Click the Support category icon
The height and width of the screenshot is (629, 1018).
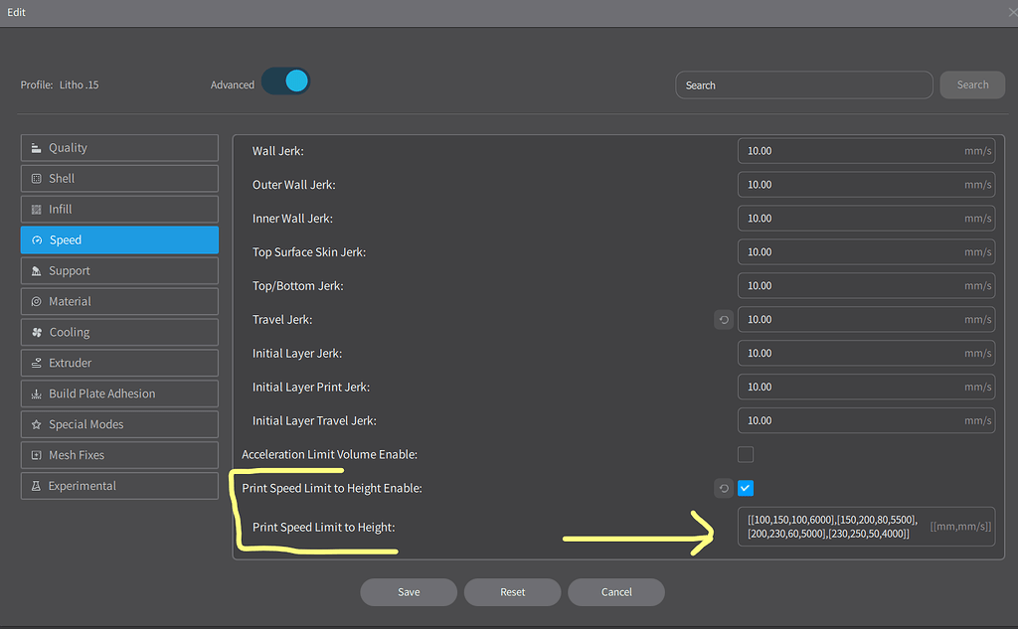[37, 271]
